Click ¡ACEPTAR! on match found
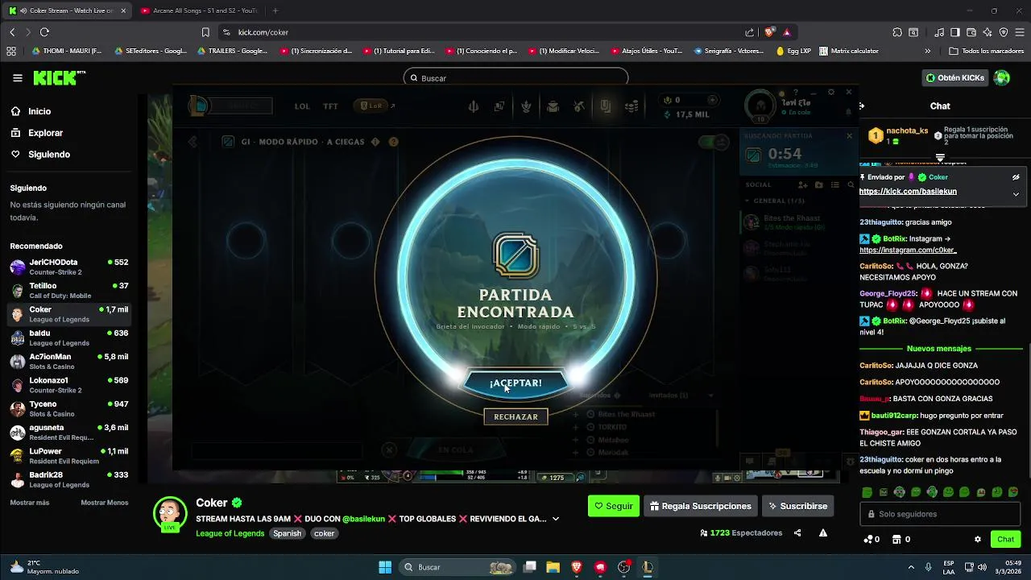 point(515,383)
